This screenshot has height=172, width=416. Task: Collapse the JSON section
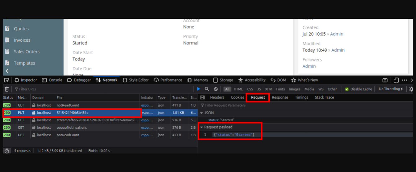[202, 113]
